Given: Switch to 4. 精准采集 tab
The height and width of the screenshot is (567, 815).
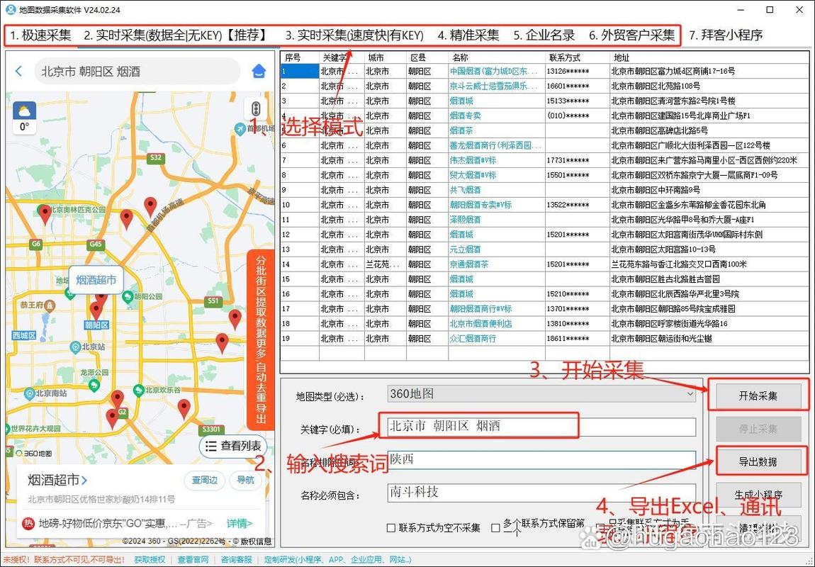Looking at the screenshot, I should pyautogui.click(x=468, y=35).
